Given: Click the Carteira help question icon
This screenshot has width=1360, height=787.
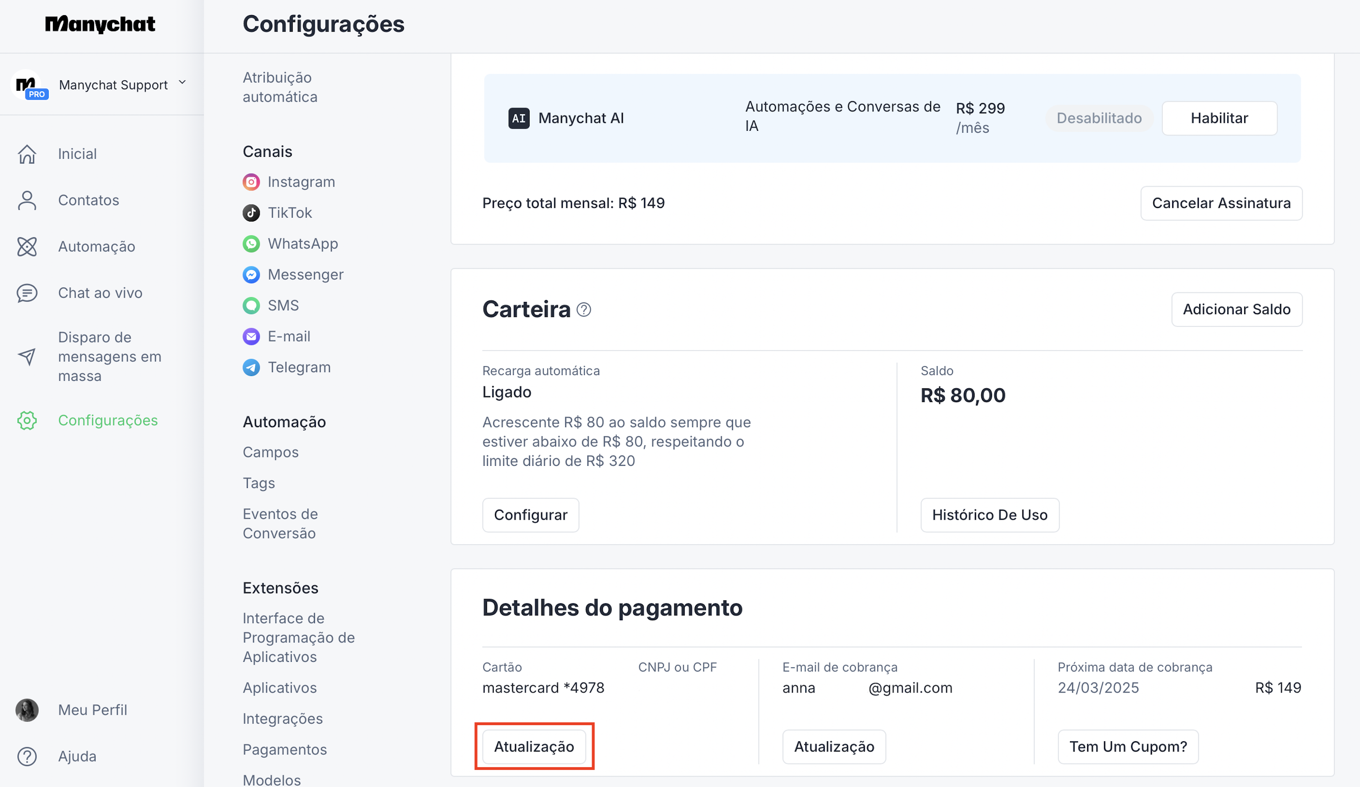Looking at the screenshot, I should point(584,309).
